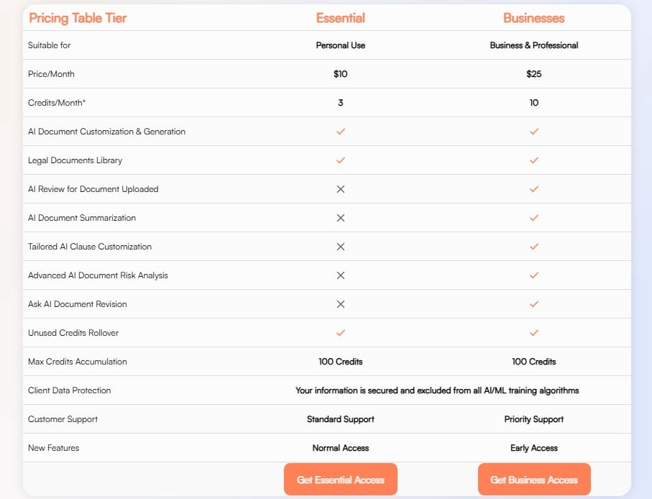This screenshot has width=652, height=499.
Task: Click the Businesses checkmark for Advanced AI Document Risk Analysis
Action: 533,275
